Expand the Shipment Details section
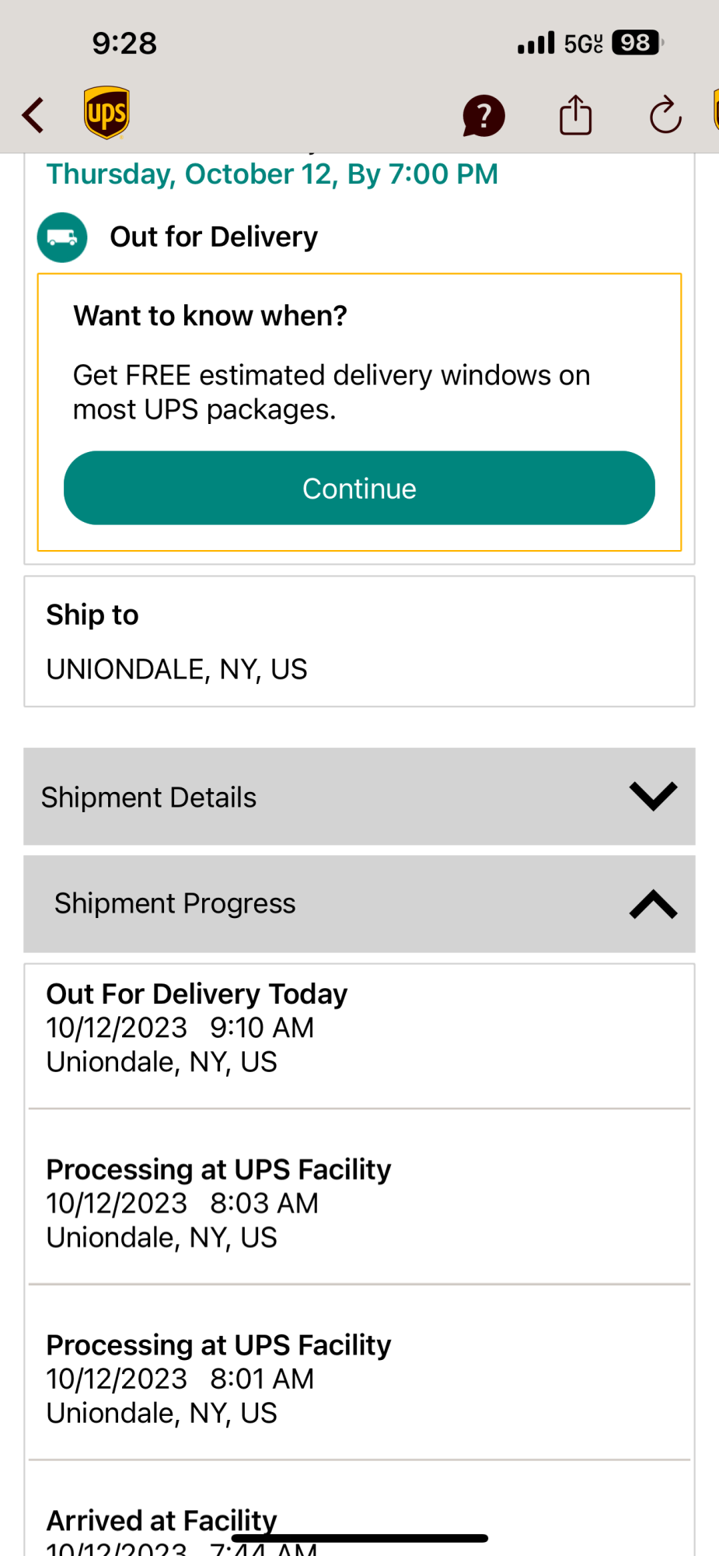 coord(359,797)
